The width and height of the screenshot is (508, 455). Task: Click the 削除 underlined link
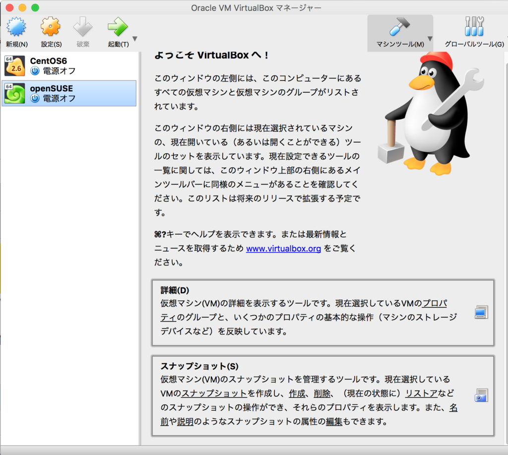click(322, 393)
